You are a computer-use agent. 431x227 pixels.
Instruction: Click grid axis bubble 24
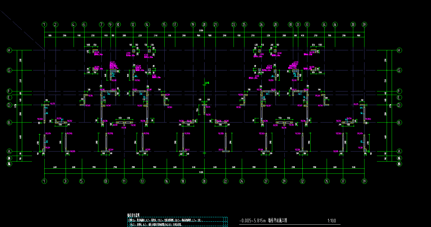click(242, 181)
